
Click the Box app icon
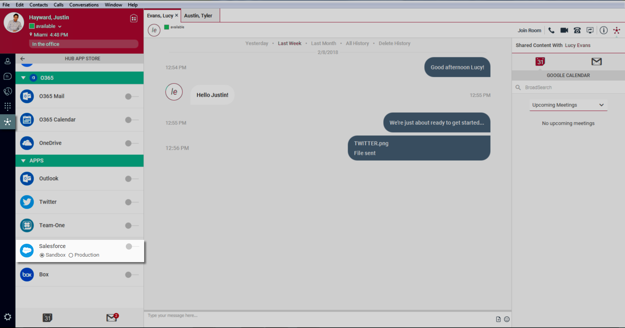pos(27,274)
